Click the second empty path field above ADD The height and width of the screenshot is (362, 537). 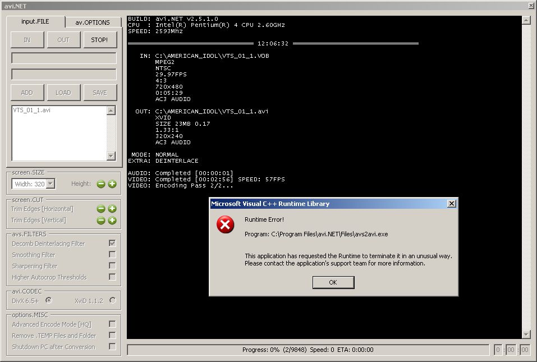tap(64, 74)
